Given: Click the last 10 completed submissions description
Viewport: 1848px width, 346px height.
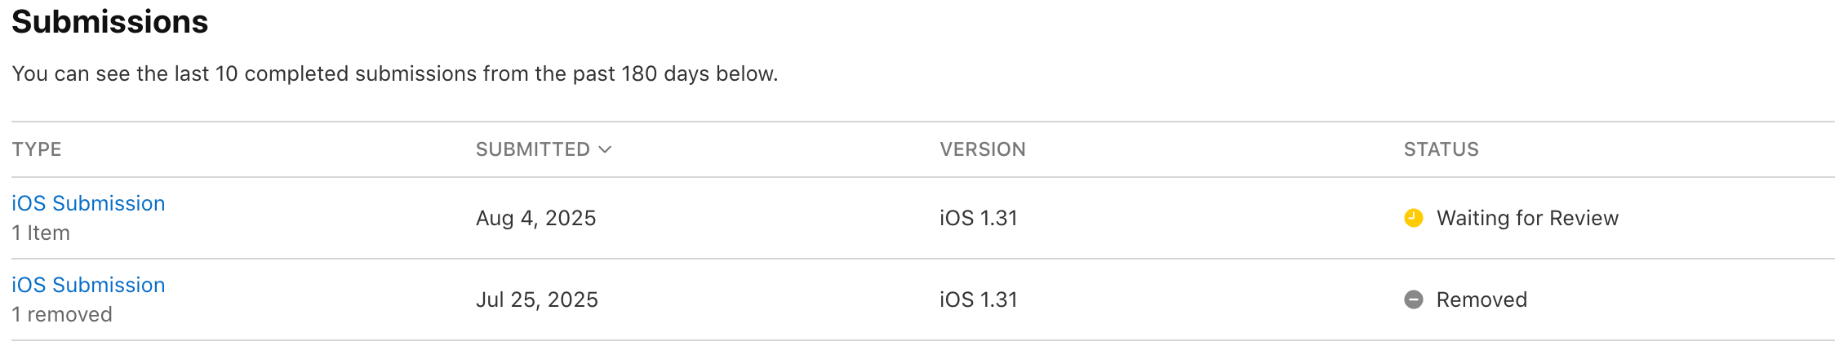Looking at the screenshot, I should tap(395, 73).
